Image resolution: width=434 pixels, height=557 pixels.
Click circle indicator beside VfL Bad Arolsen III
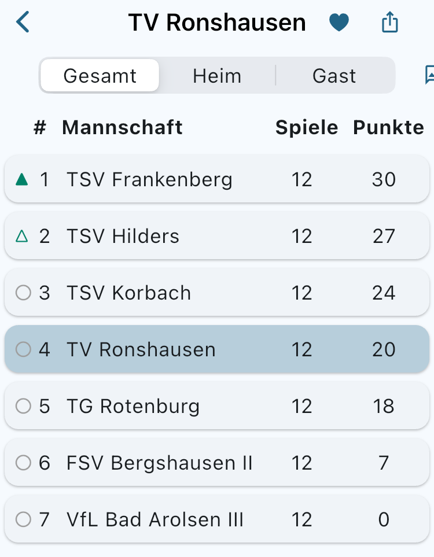point(23,519)
